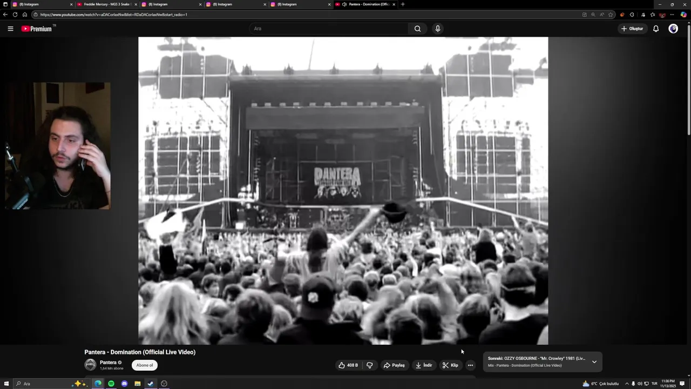Open the three-dot more actions menu
This screenshot has width=691, height=389.
coord(470,365)
